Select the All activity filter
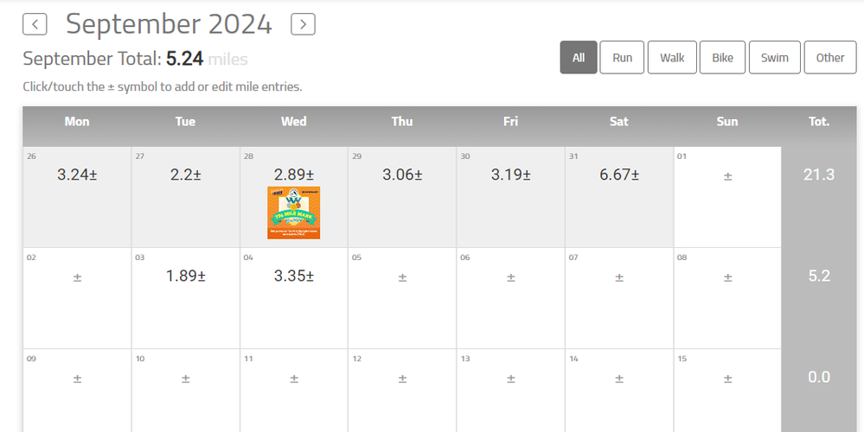The width and height of the screenshot is (864, 432). [579, 58]
